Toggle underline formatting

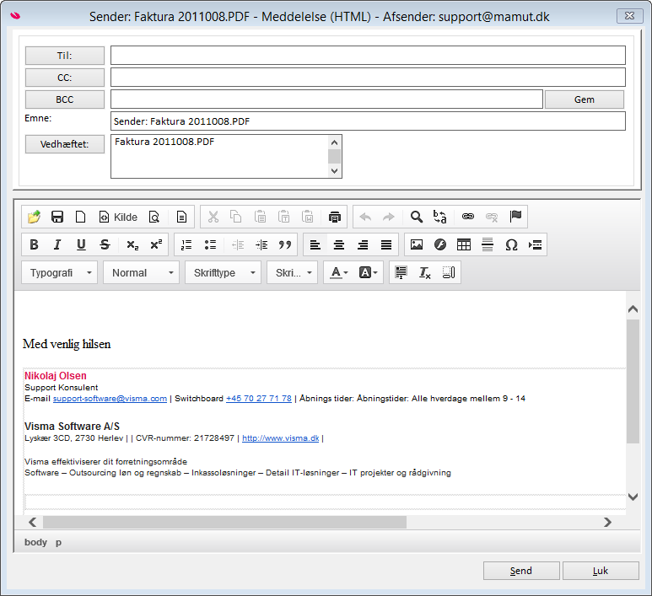tap(81, 244)
